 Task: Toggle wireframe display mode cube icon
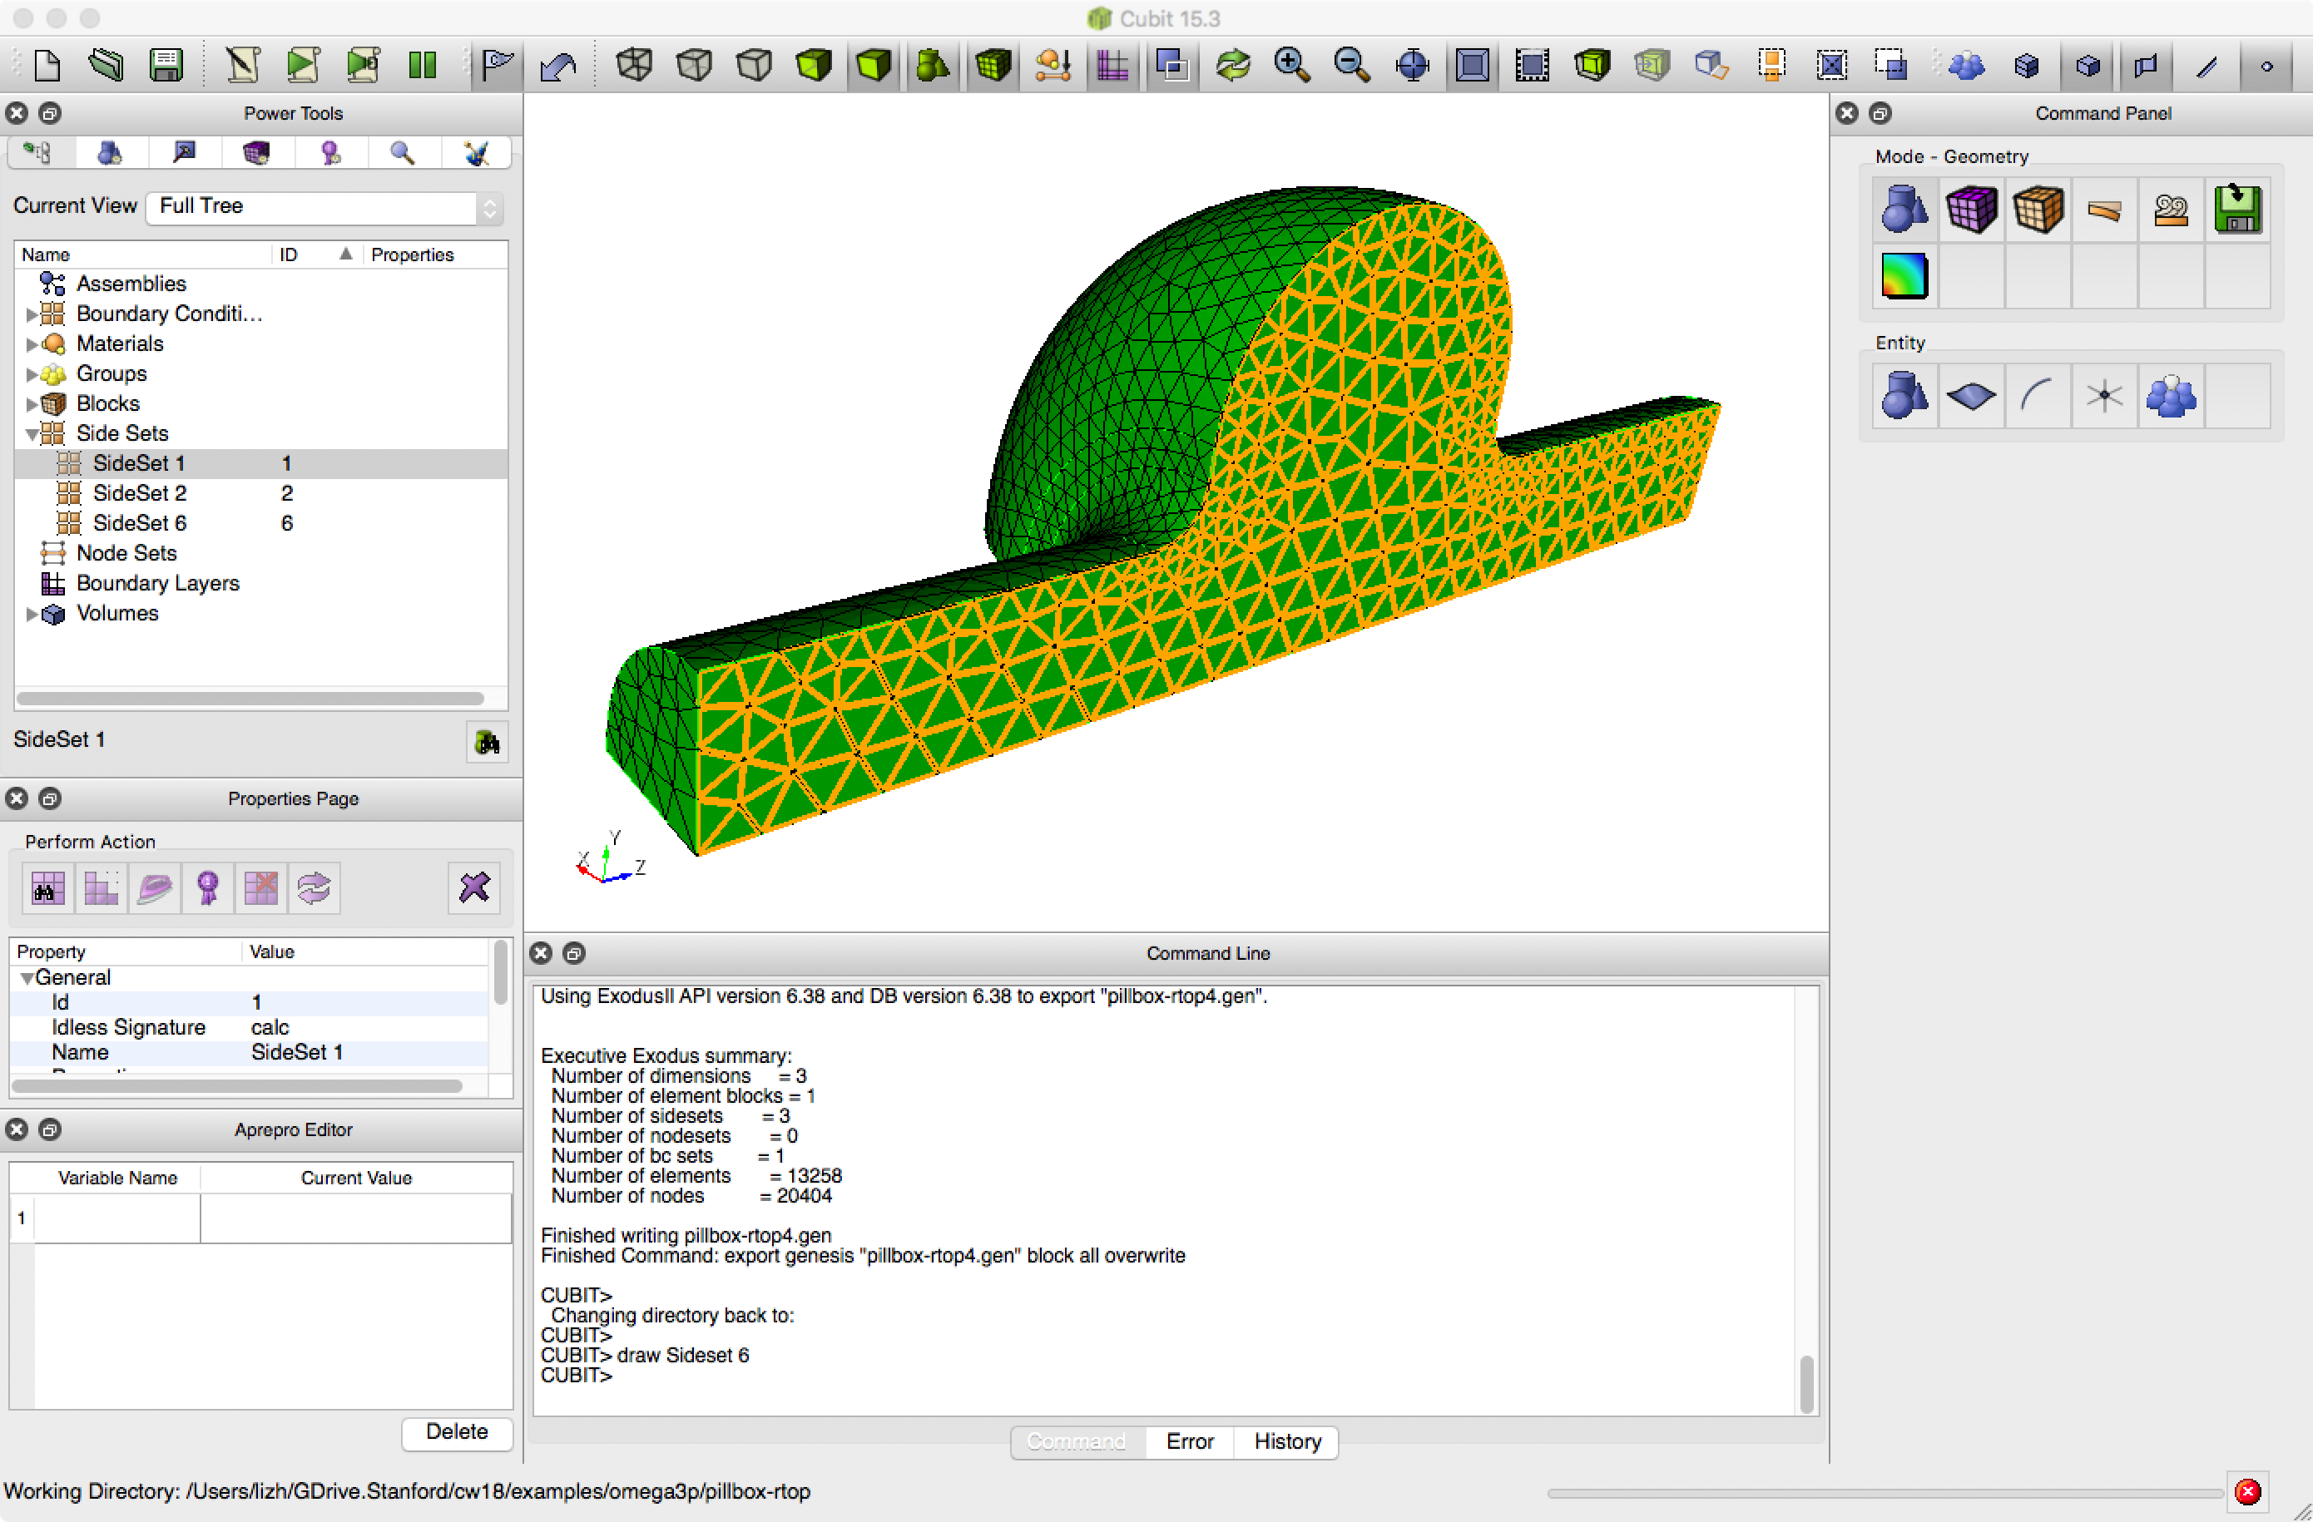pyautogui.click(x=635, y=65)
